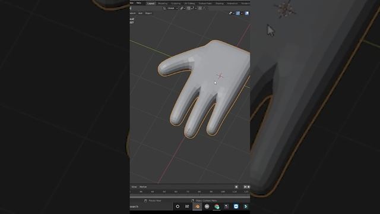Jump to timeline start frame
Image resolution: width=380 pixels, height=214 pixels.
(x=245, y=187)
